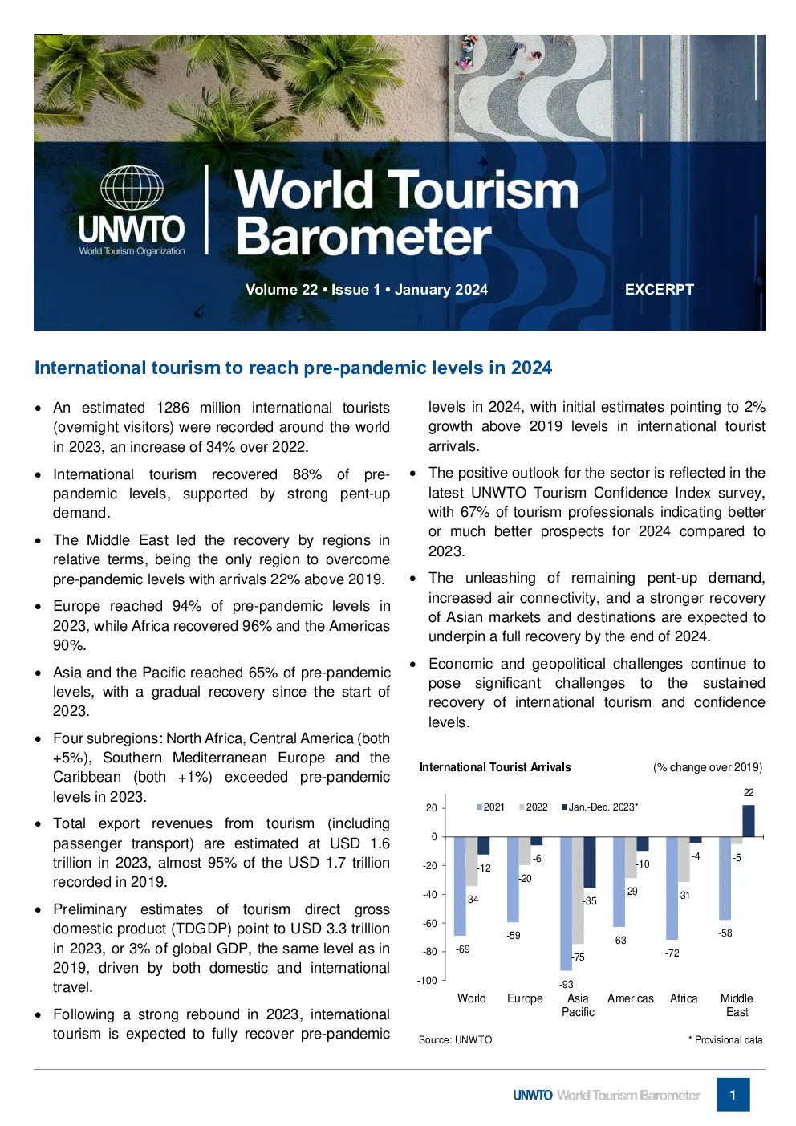Click bullet 'The unleashing of remaining pent-up demand'
796x1126 pixels.
[597, 607]
